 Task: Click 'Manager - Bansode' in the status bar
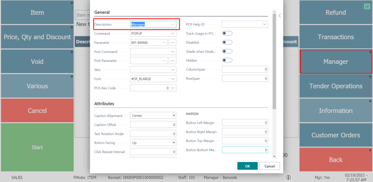pos(220,178)
